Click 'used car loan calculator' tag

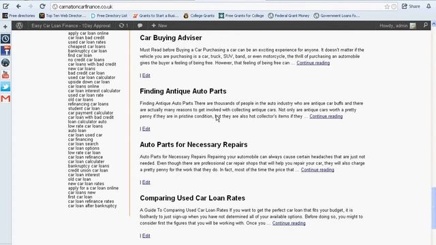tap(91, 78)
